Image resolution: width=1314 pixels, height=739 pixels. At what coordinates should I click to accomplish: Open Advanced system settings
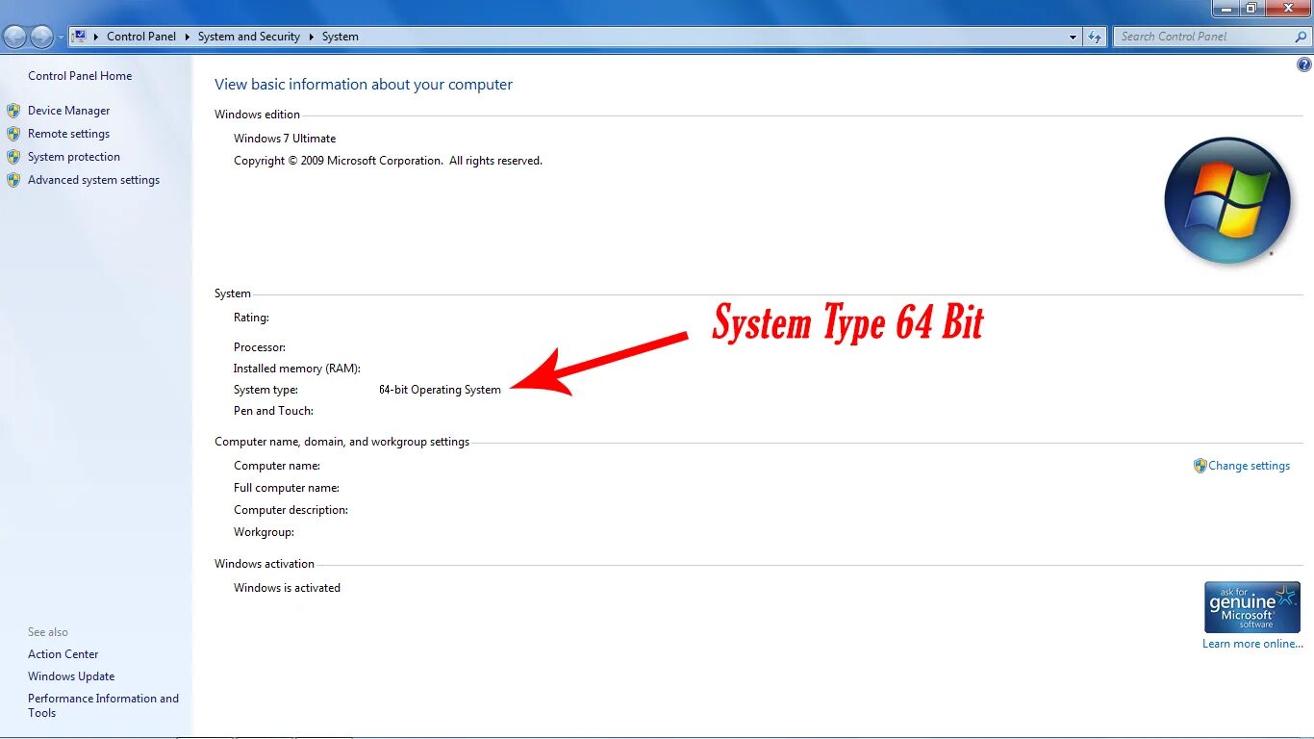click(x=93, y=180)
